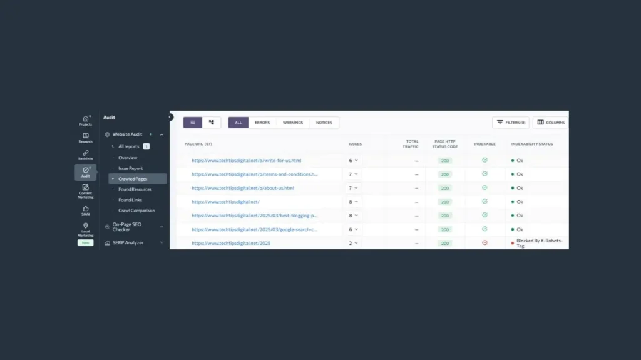641x360 pixels.
Task: Open Crawl Comparison item
Action: tap(136, 211)
